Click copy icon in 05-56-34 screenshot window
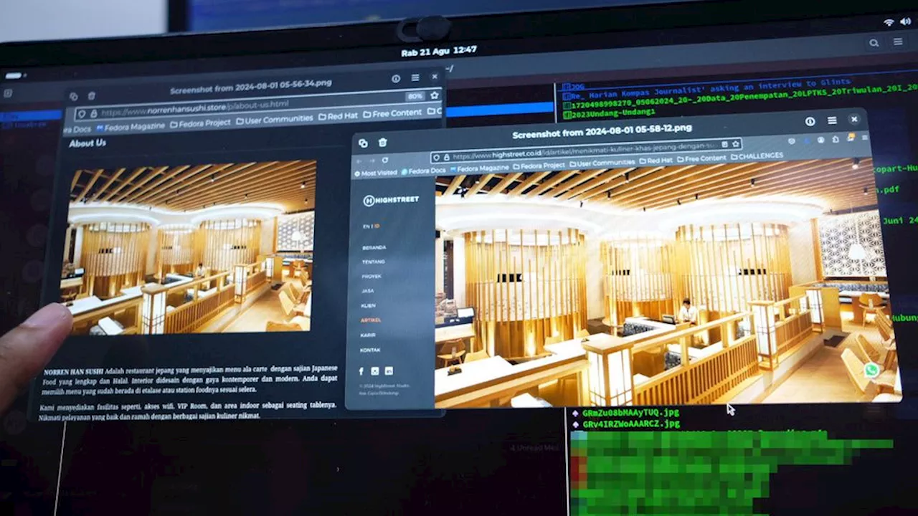Viewport: 918px width, 516px height. point(73,96)
